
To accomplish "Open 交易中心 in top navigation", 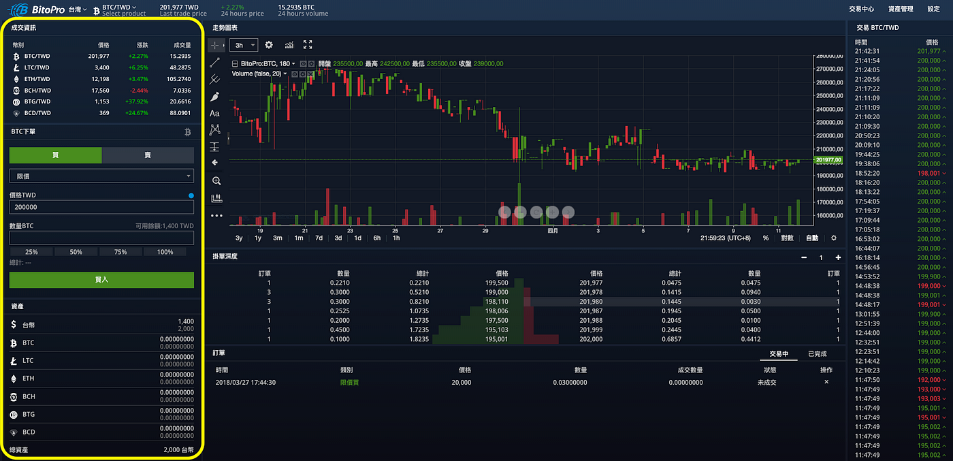I will point(862,10).
